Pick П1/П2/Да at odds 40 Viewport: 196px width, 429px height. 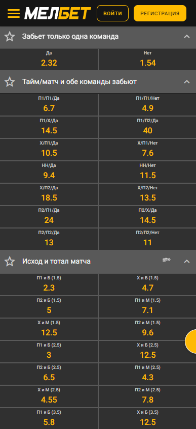[147, 127]
